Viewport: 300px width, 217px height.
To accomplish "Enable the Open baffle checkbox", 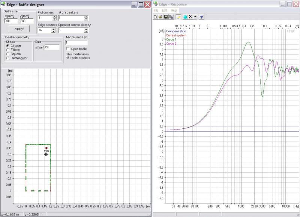I will (x=68, y=49).
